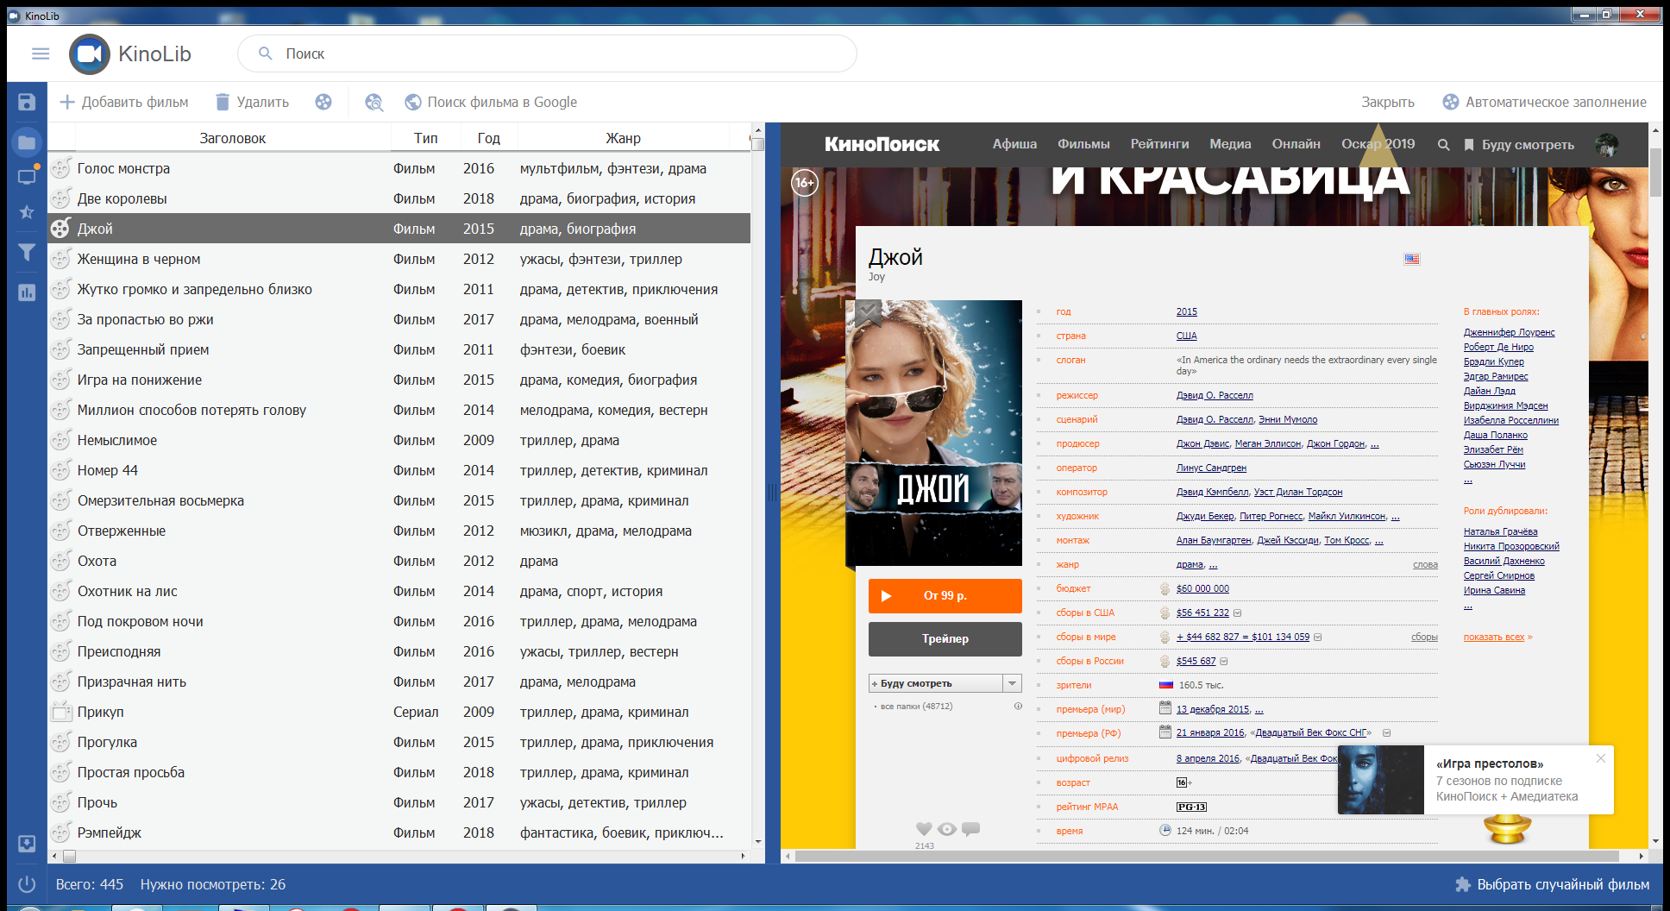Click the reel icon of Автоматическое заполнение
The image size is (1670, 911).
(1451, 102)
